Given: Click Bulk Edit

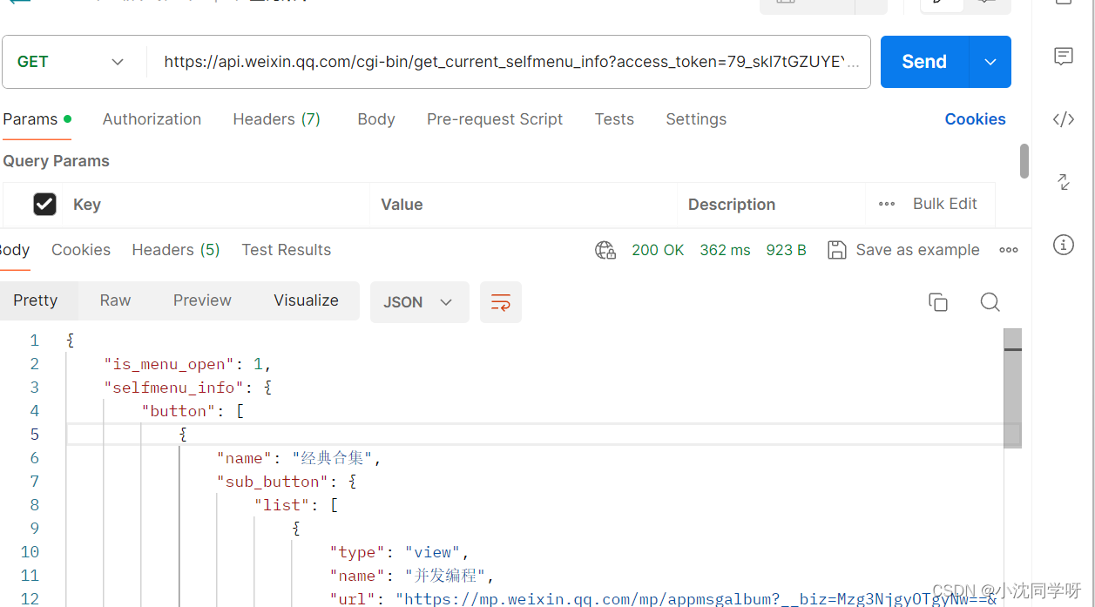Looking at the screenshot, I should point(944,204).
